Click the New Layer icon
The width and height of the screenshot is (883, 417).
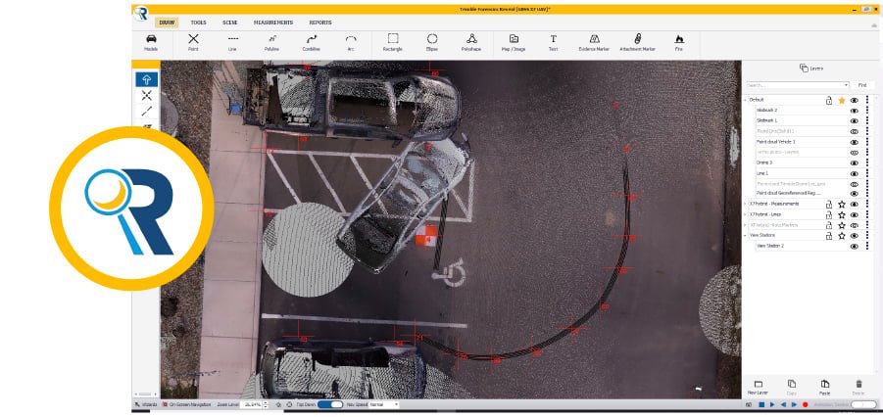[758, 384]
